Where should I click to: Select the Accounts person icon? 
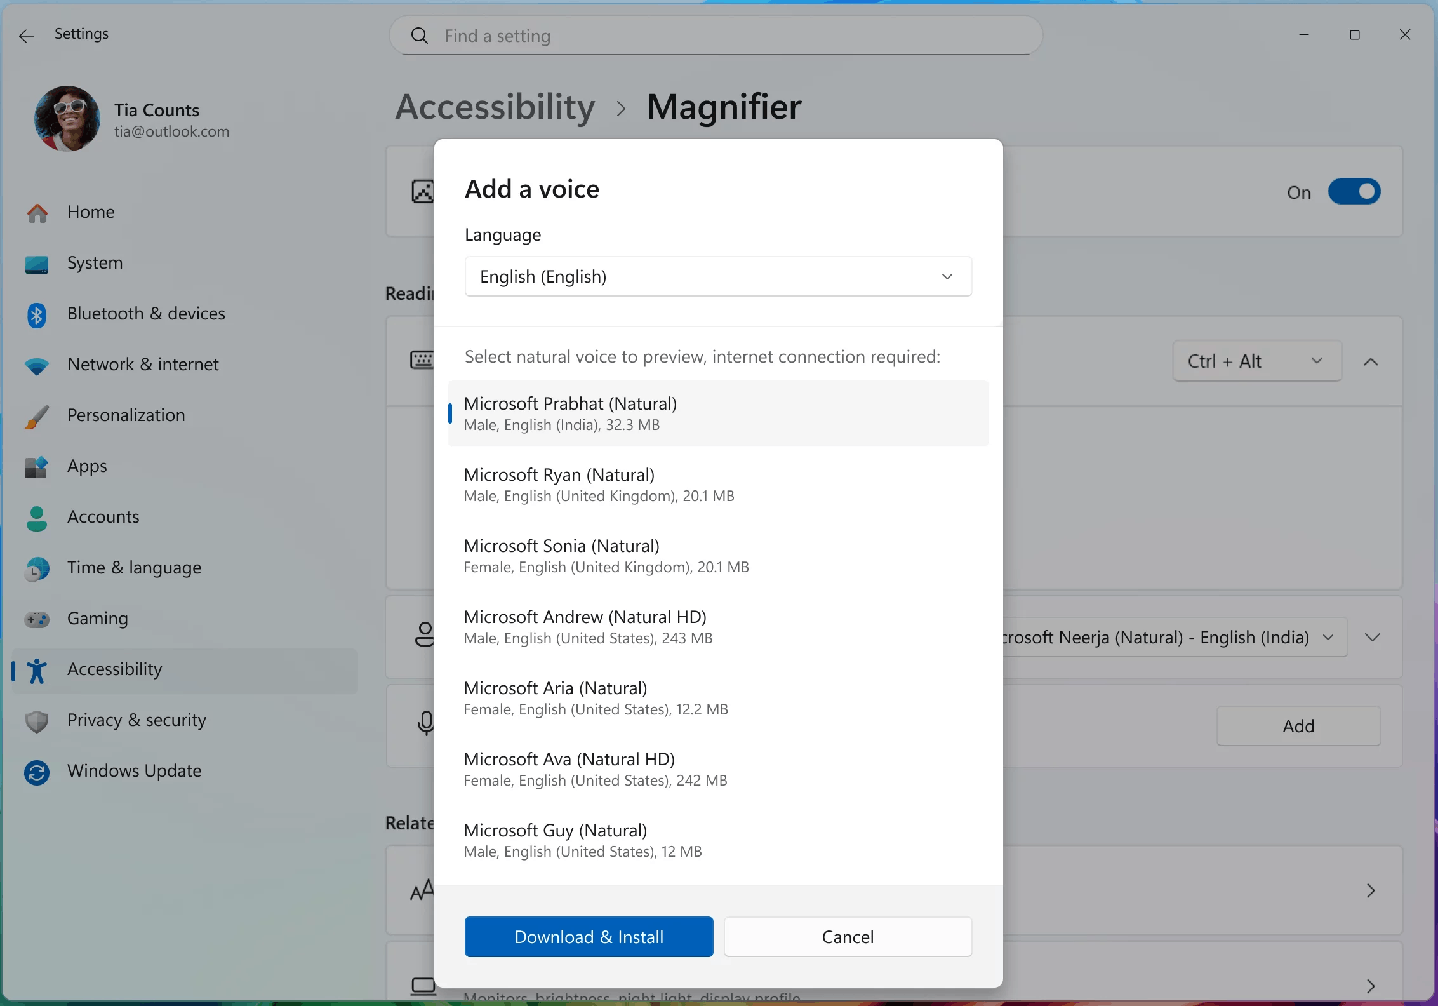pos(37,517)
